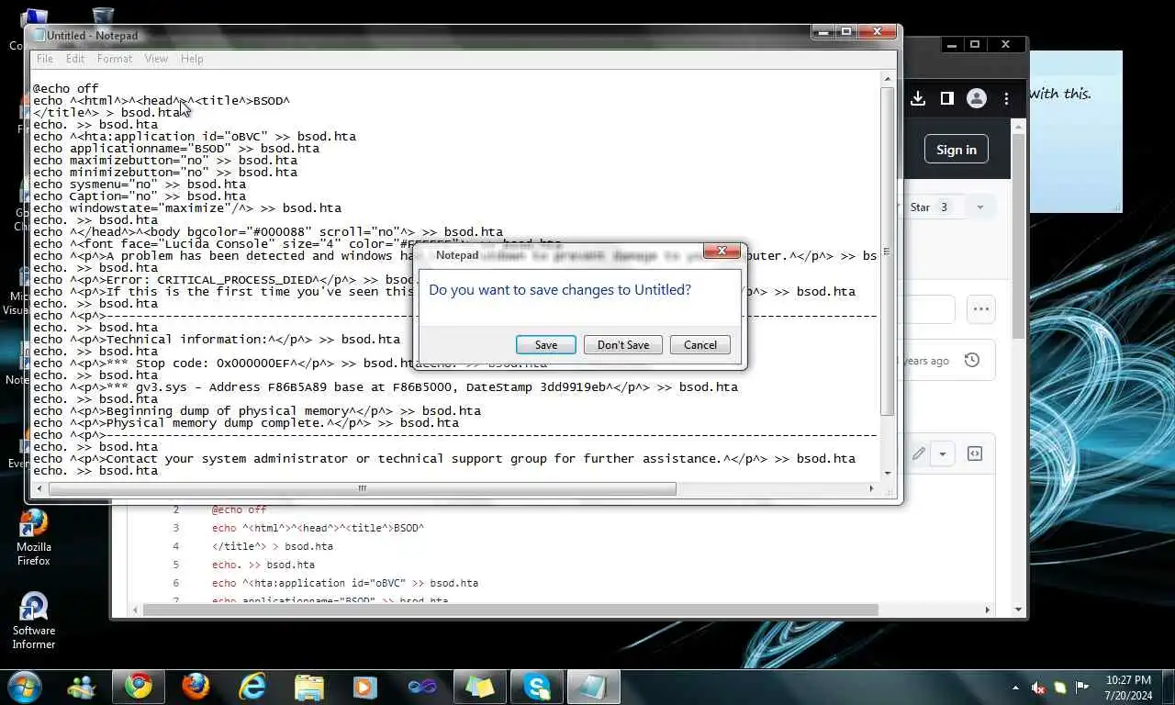1175x705 pixels.
Task: Launch Internet Explorer from taskbar
Action: tap(252, 687)
